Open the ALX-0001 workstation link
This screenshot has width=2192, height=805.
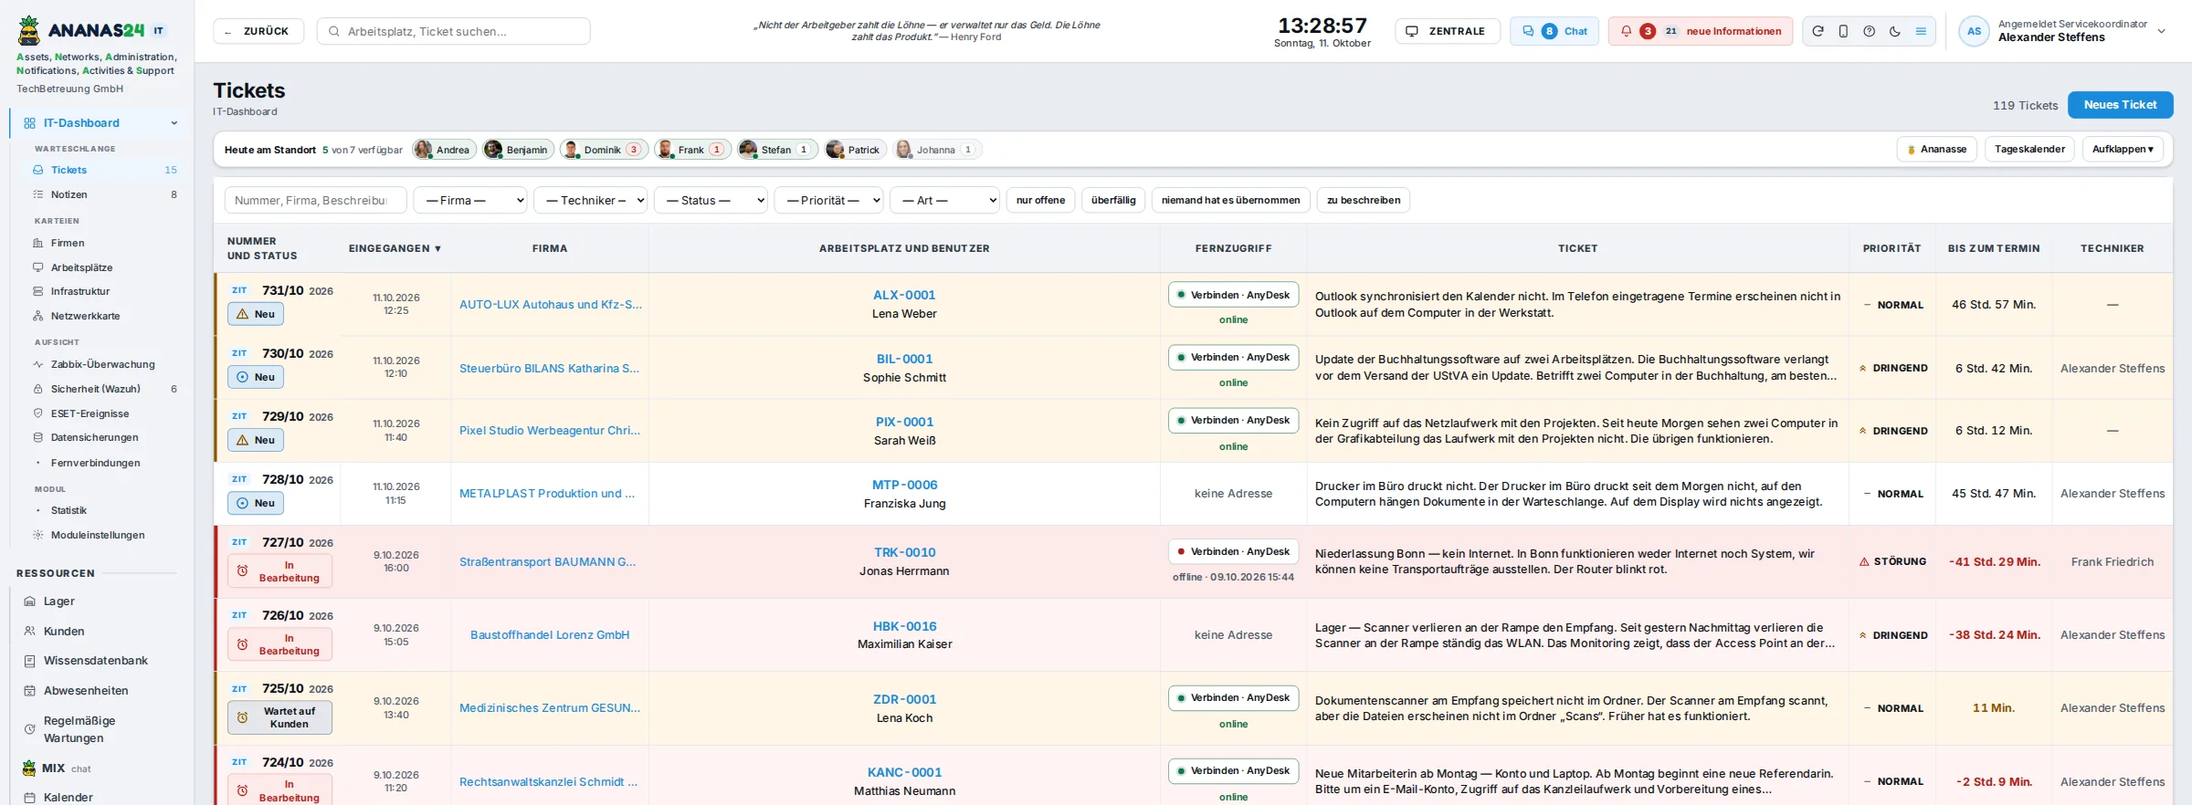(x=904, y=295)
